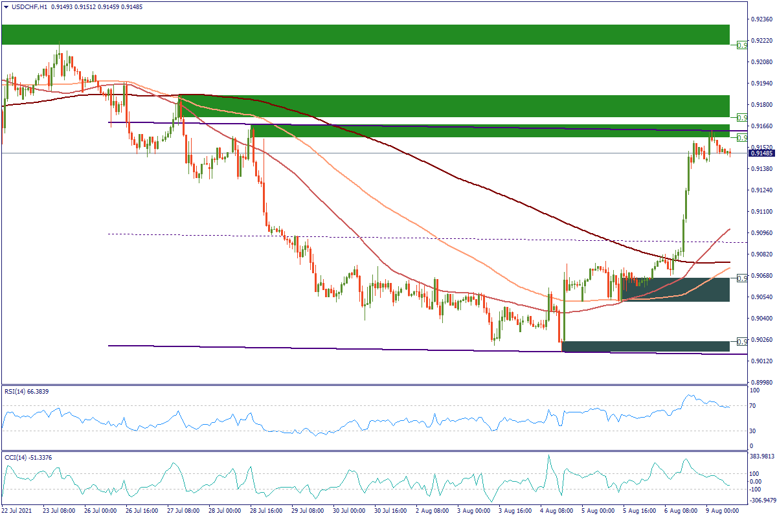Click the dark price tag near 0.90260
This screenshot has width=777, height=518.
[x=743, y=341]
